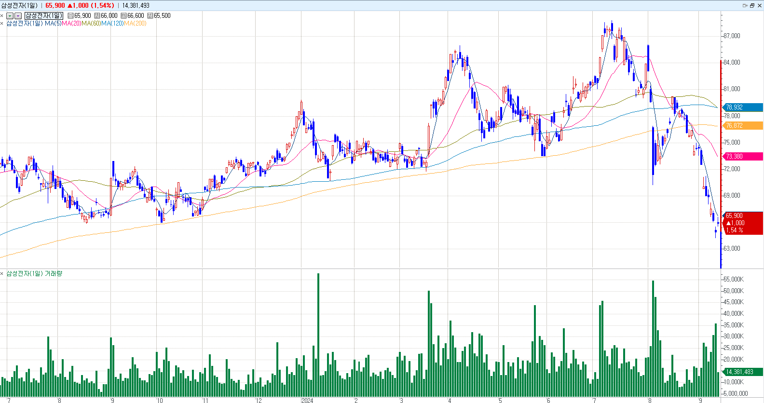The width and height of the screenshot is (764, 403).
Task: Close the 거래량 volume panel
Action: click(2, 274)
